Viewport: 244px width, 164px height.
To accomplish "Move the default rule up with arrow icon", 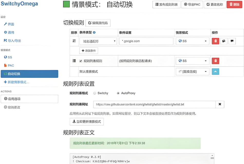I will 215,71.
